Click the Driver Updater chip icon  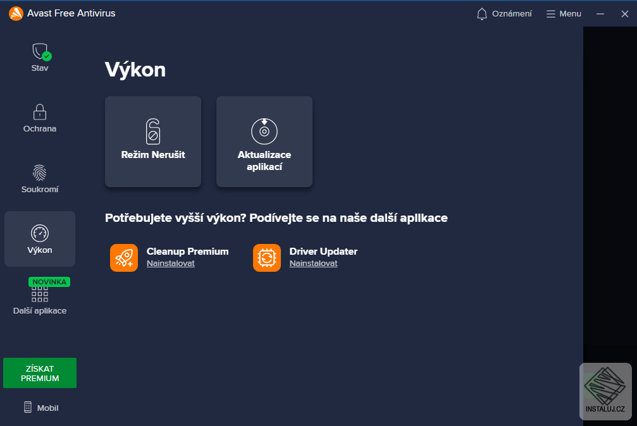[267, 258]
